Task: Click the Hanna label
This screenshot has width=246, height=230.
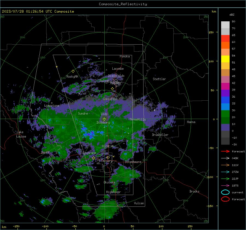Action: tap(191, 122)
